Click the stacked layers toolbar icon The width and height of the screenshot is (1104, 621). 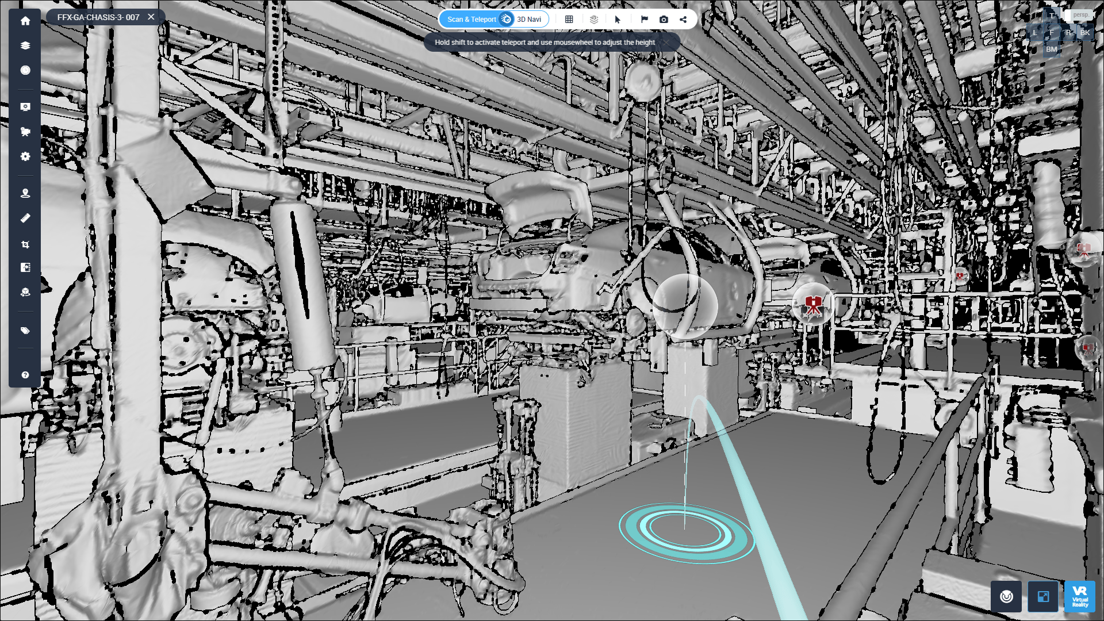(594, 19)
